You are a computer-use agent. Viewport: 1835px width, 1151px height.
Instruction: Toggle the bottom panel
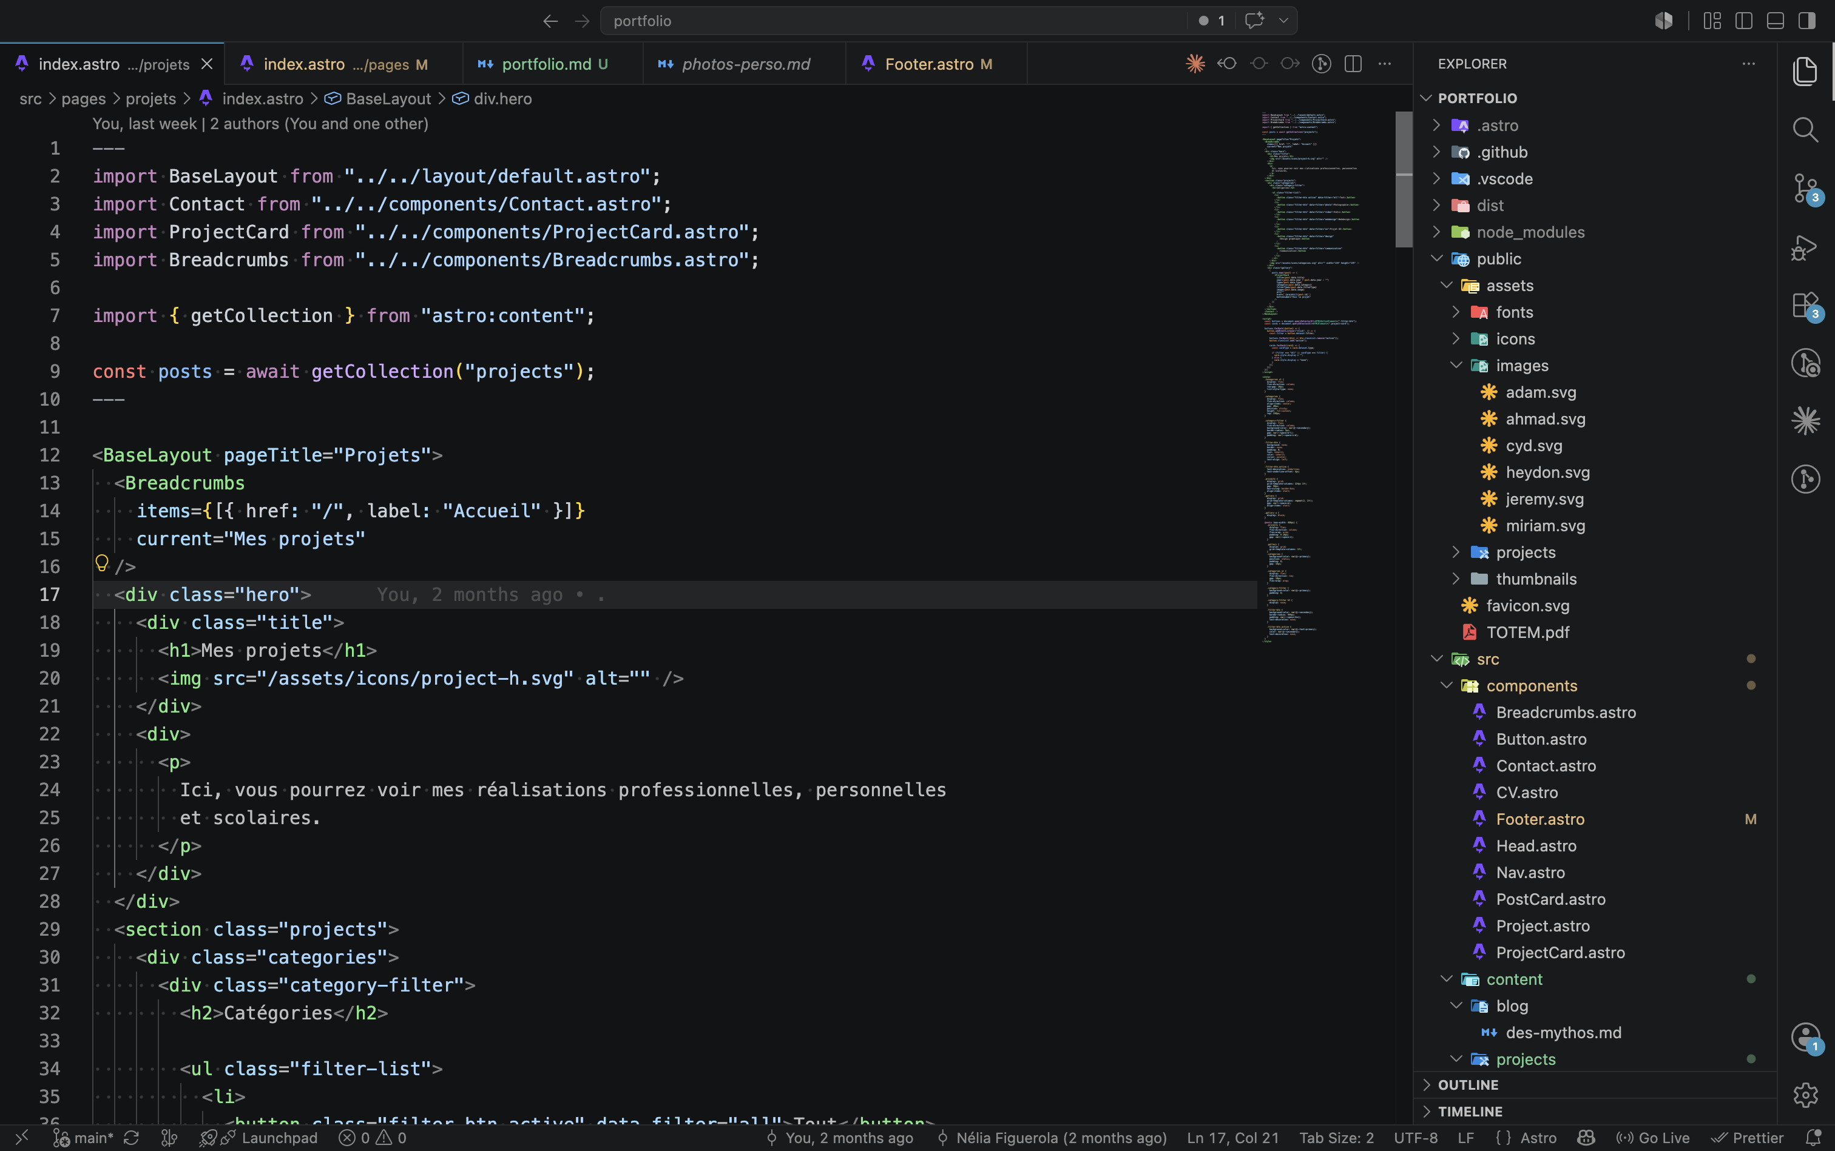[1775, 21]
